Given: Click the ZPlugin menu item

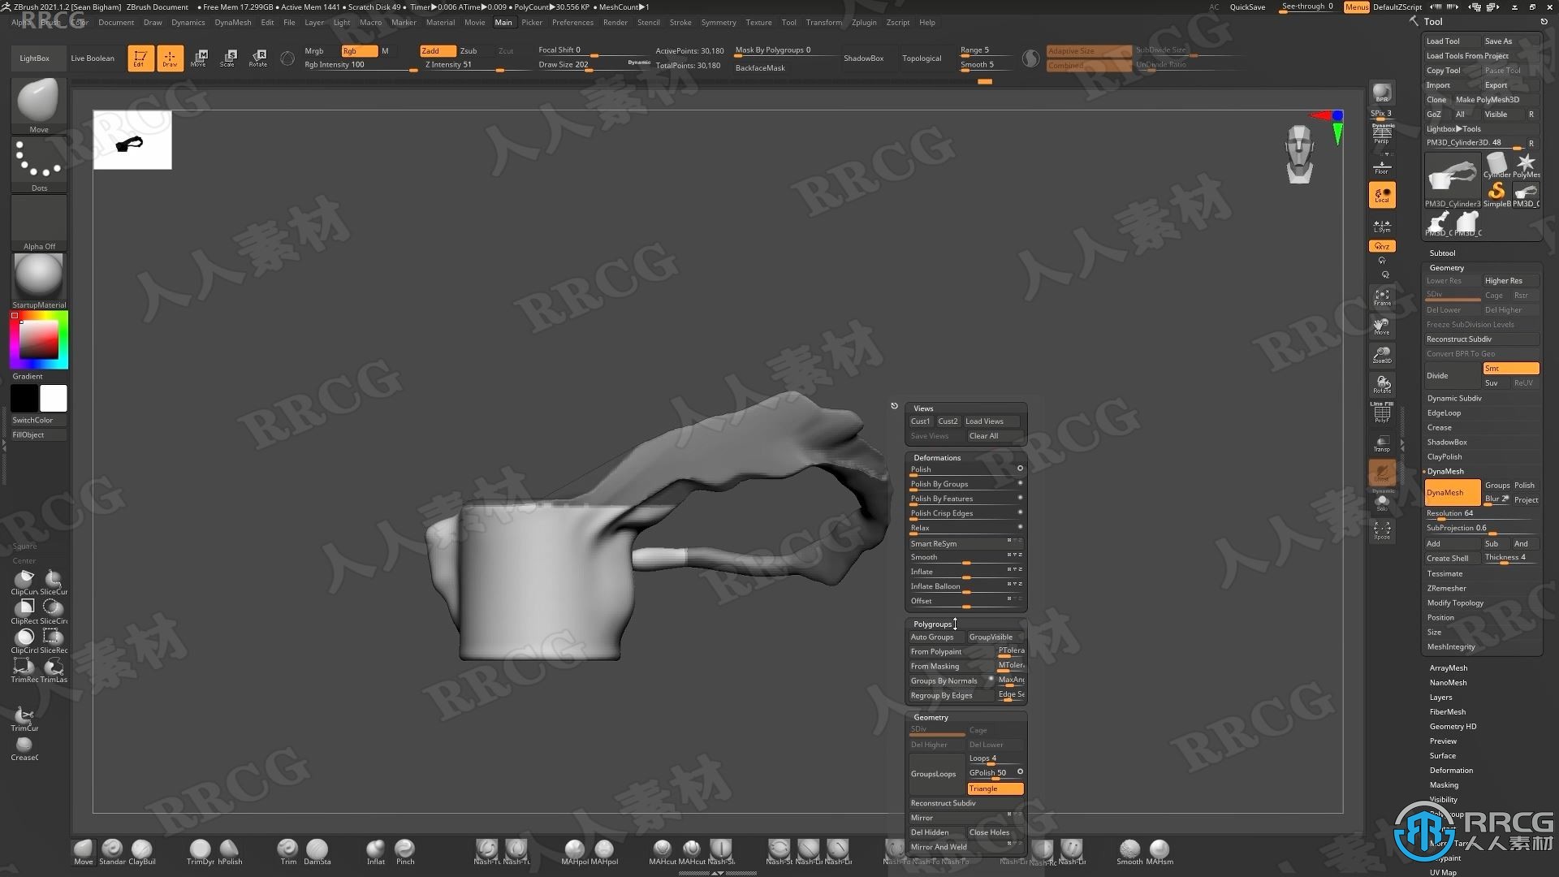Looking at the screenshot, I should coord(862,21).
